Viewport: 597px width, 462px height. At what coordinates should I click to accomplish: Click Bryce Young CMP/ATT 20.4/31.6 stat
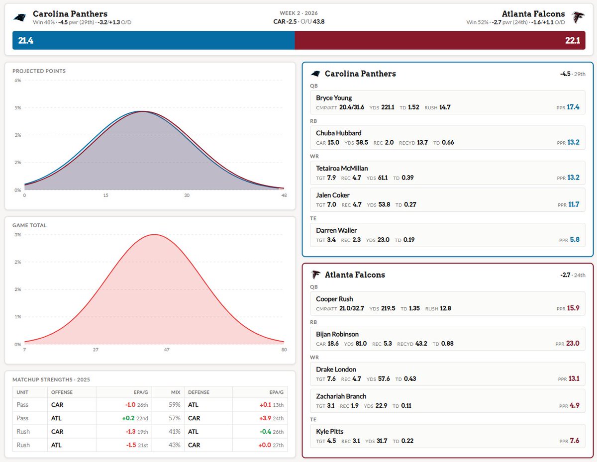click(x=340, y=107)
